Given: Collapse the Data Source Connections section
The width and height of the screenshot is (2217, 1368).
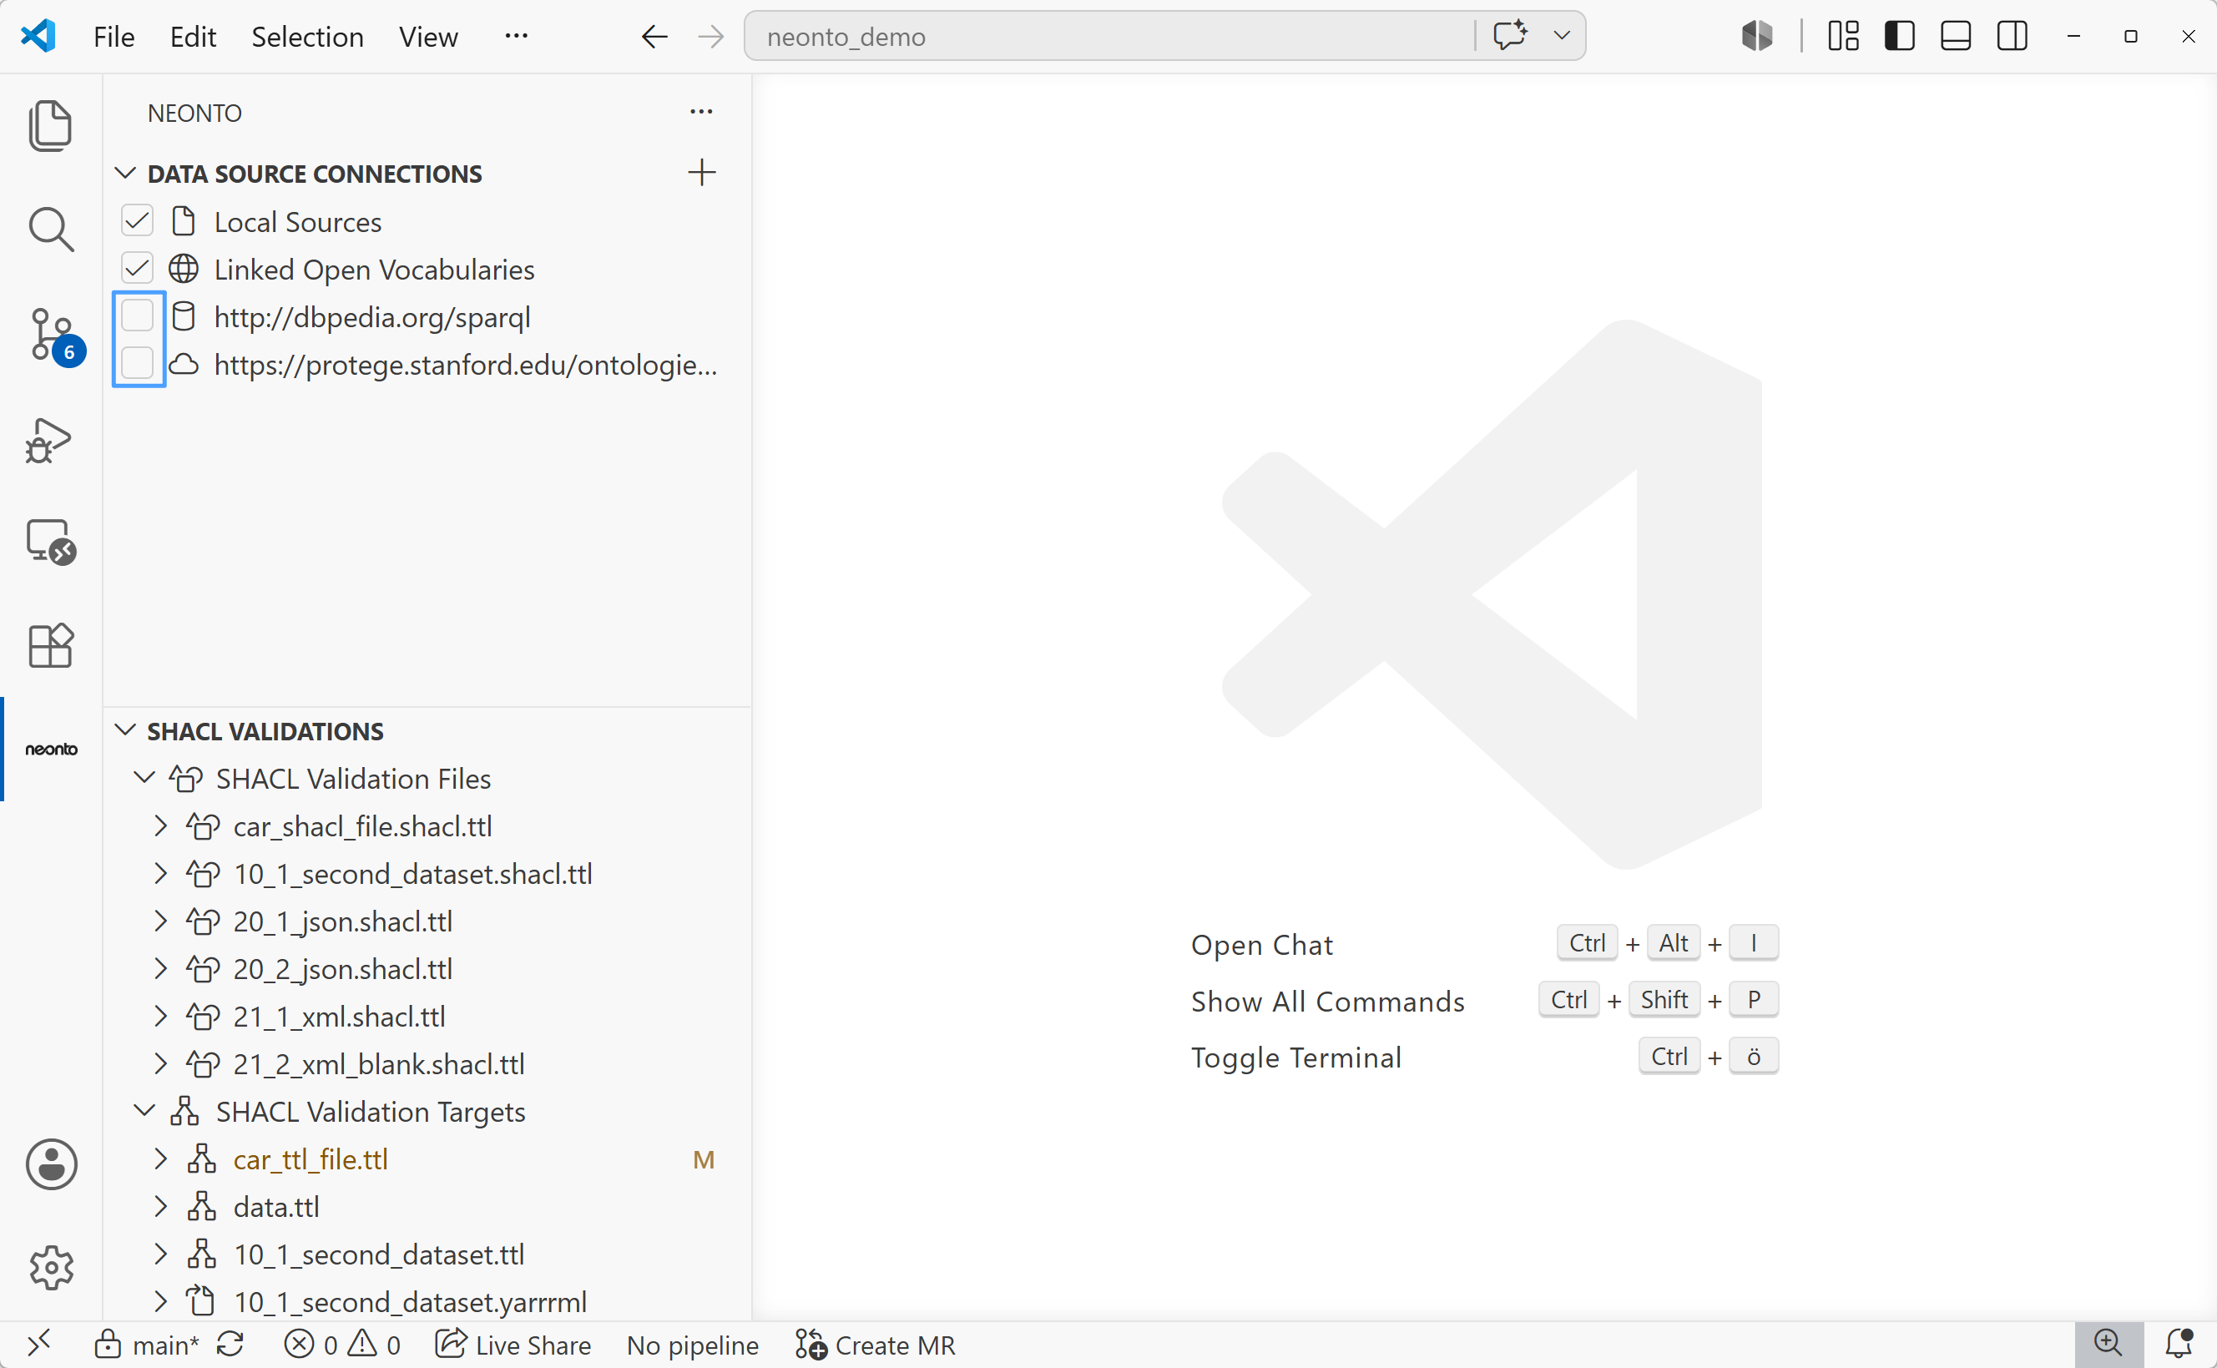Looking at the screenshot, I should (126, 173).
